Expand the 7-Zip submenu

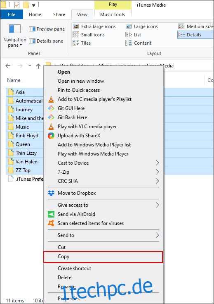click(x=103, y=172)
